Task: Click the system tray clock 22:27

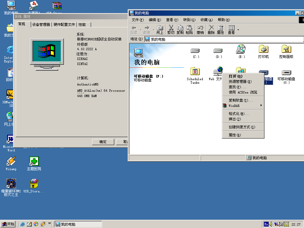Action: pyautogui.click(x=296, y=224)
